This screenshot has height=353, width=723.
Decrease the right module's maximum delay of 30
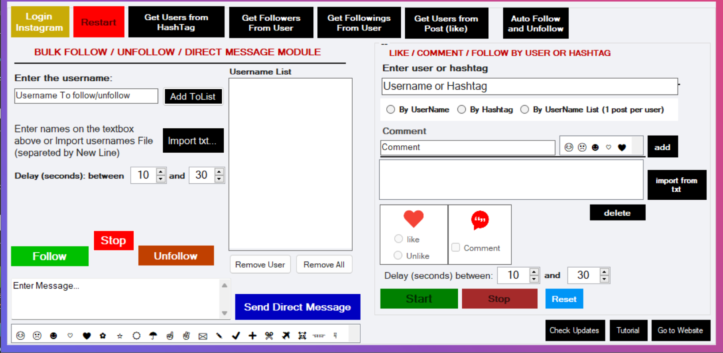coord(605,279)
